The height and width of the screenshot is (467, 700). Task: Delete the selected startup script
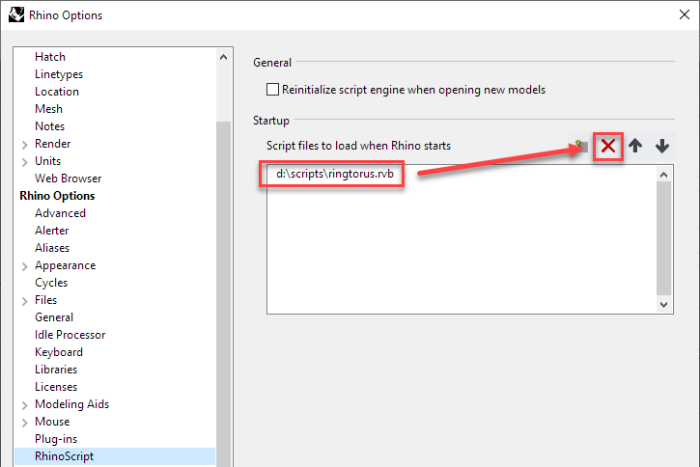(x=608, y=146)
